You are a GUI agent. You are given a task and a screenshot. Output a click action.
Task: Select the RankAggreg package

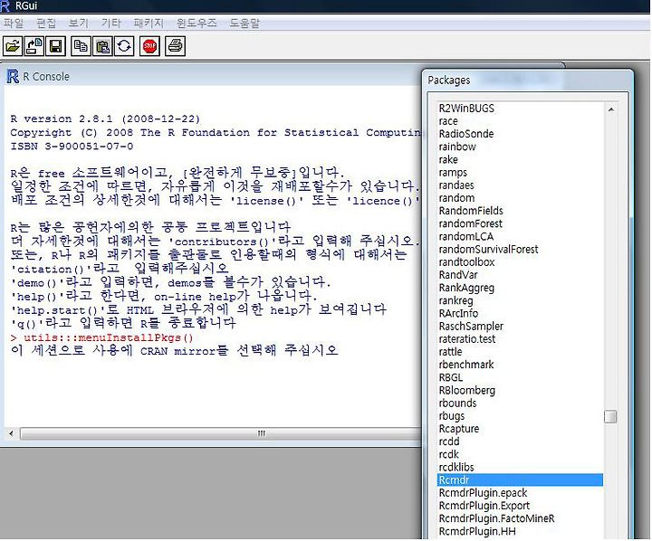click(520, 288)
